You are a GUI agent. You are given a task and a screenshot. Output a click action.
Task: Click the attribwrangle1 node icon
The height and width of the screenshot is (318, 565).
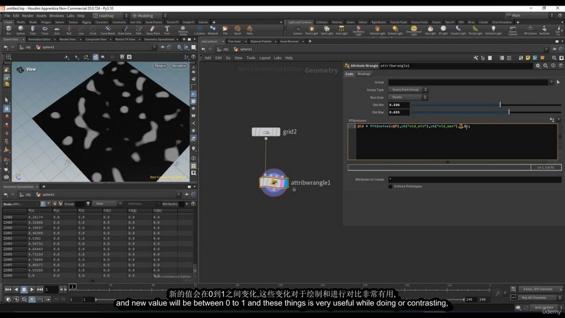274,182
